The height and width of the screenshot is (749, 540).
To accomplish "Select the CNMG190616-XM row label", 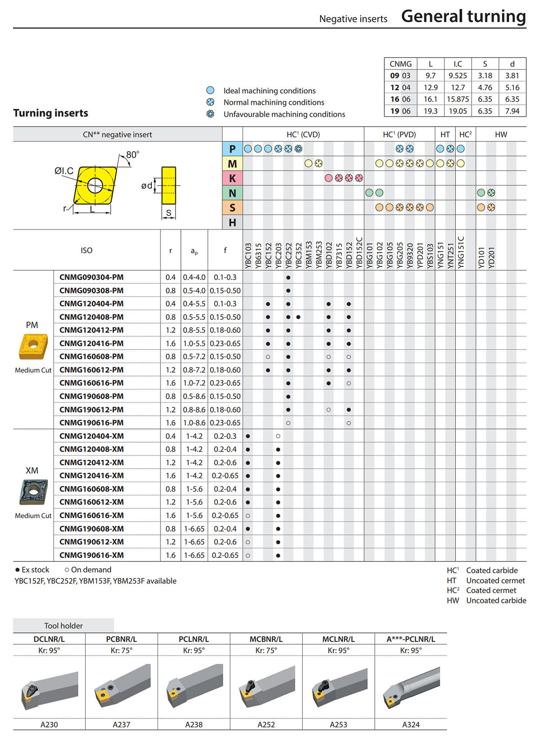I will pyautogui.click(x=91, y=555).
